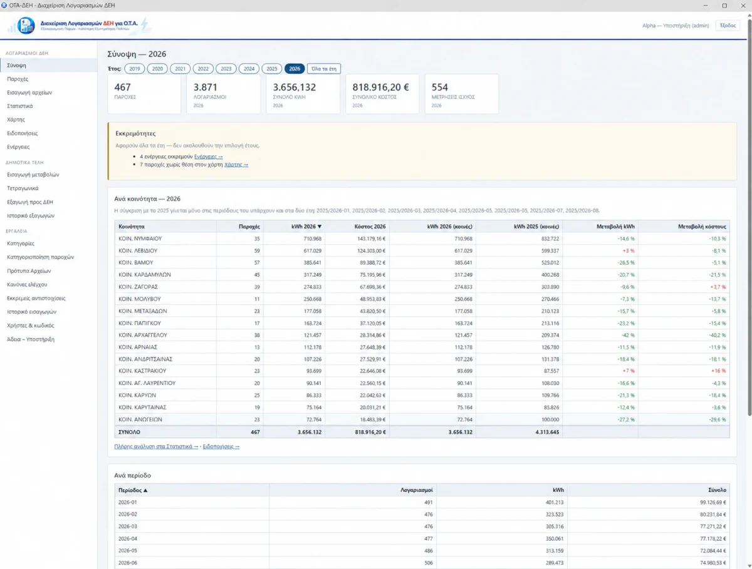752x569 pixels.
Task: Select year 2024 filter
Action: point(249,69)
